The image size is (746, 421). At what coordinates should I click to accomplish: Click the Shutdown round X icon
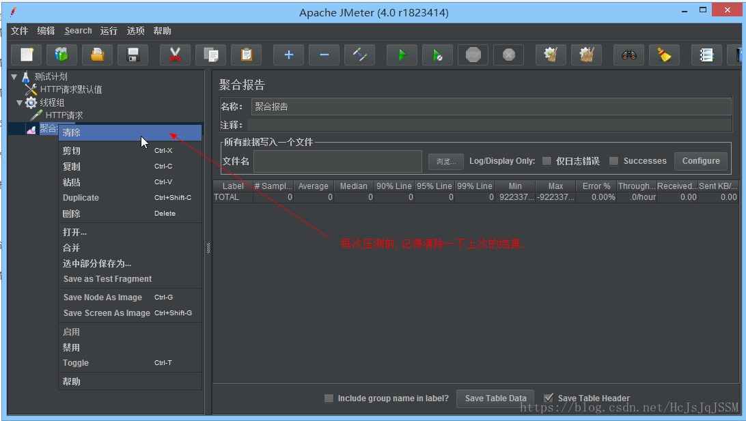(x=508, y=55)
